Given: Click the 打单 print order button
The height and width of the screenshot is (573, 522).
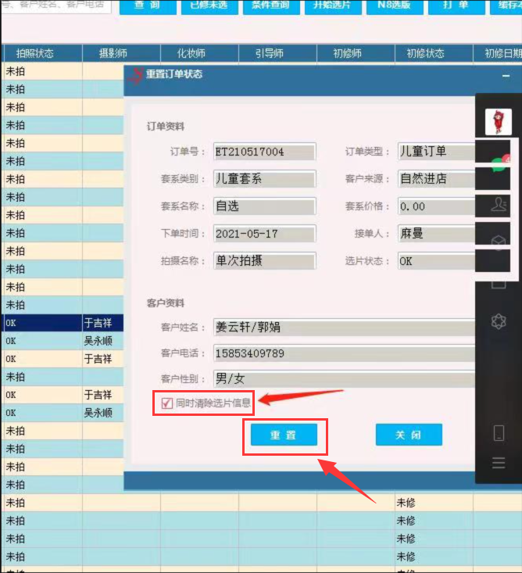Looking at the screenshot, I should pos(456,5).
